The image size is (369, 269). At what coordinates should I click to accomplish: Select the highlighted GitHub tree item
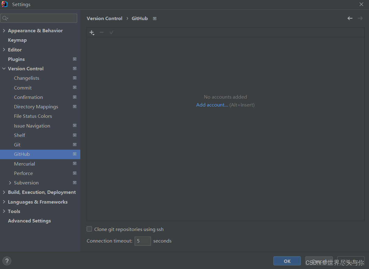point(40,154)
